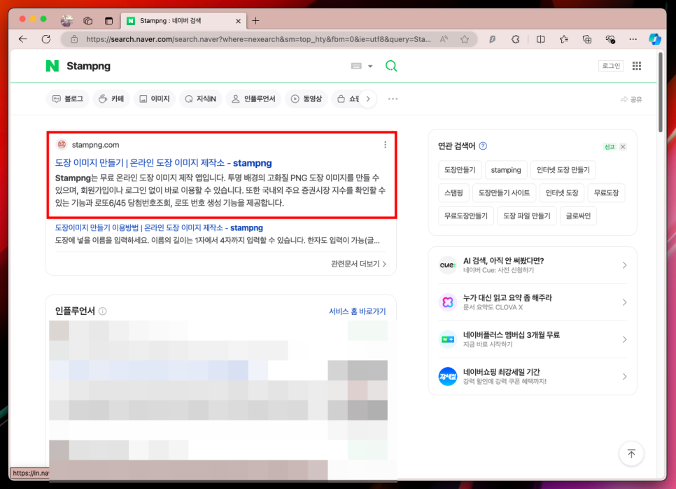Open the browser settings three-dot menu
This screenshot has height=489, width=676.
633,39
